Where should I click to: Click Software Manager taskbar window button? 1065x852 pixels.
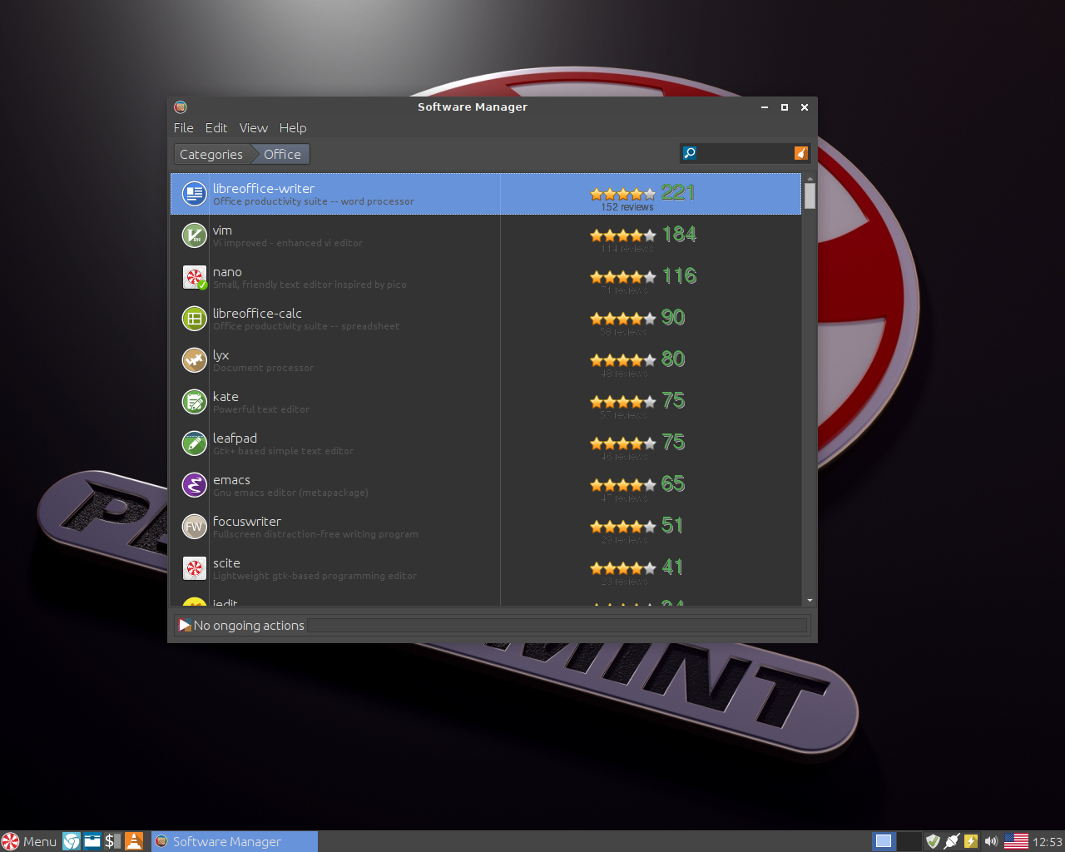click(235, 841)
